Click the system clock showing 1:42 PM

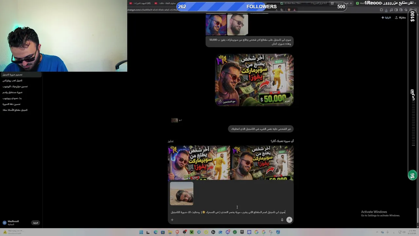pyautogui.click(x=412, y=232)
